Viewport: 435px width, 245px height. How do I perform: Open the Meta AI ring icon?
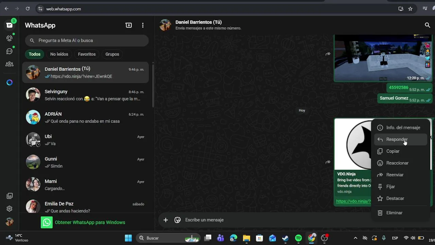[x=10, y=82]
